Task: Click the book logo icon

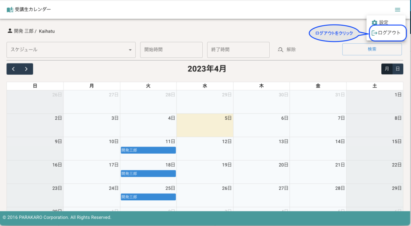Action: pos(10,10)
